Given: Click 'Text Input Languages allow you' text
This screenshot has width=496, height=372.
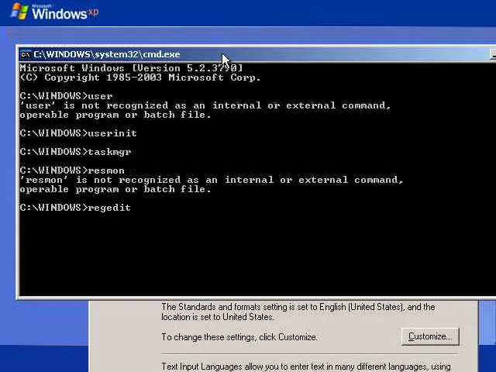Looking at the screenshot, I should click(306, 367).
